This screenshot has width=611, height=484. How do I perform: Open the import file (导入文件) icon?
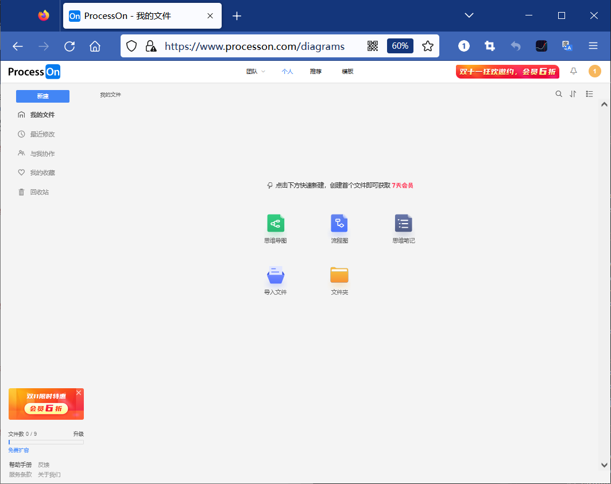[276, 275]
